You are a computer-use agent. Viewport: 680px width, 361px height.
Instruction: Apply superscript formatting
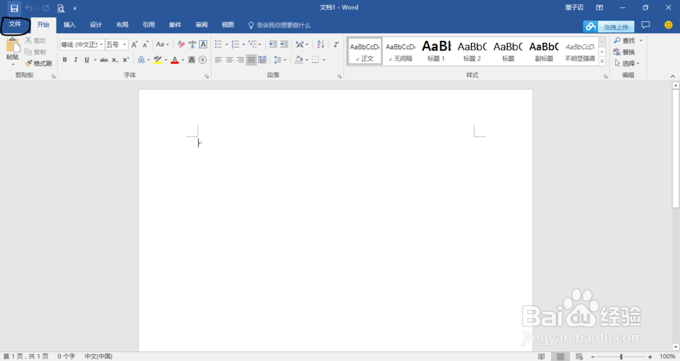126,60
